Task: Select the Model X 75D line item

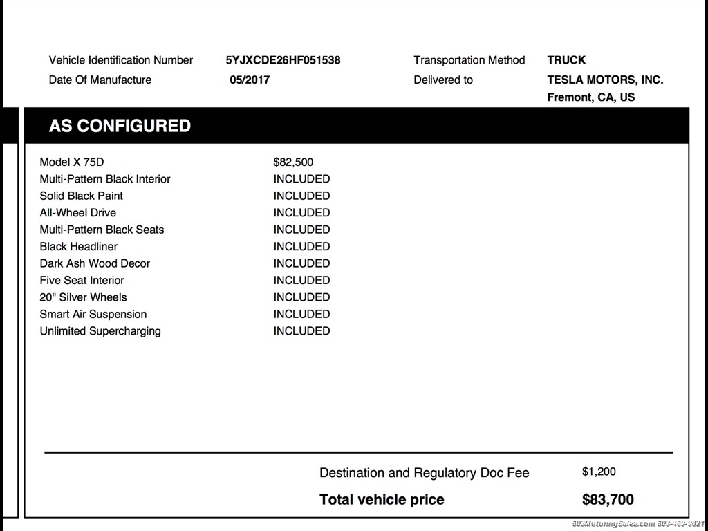Action: coord(72,162)
